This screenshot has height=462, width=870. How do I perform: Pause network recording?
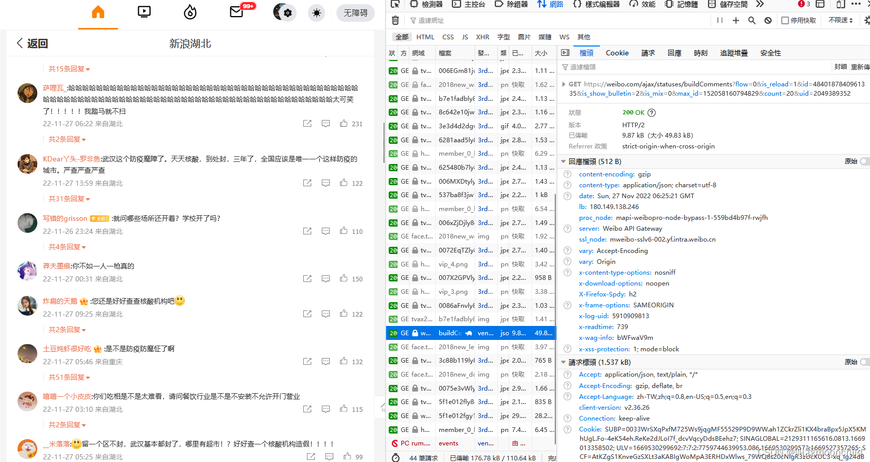pyautogui.click(x=720, y=20)
